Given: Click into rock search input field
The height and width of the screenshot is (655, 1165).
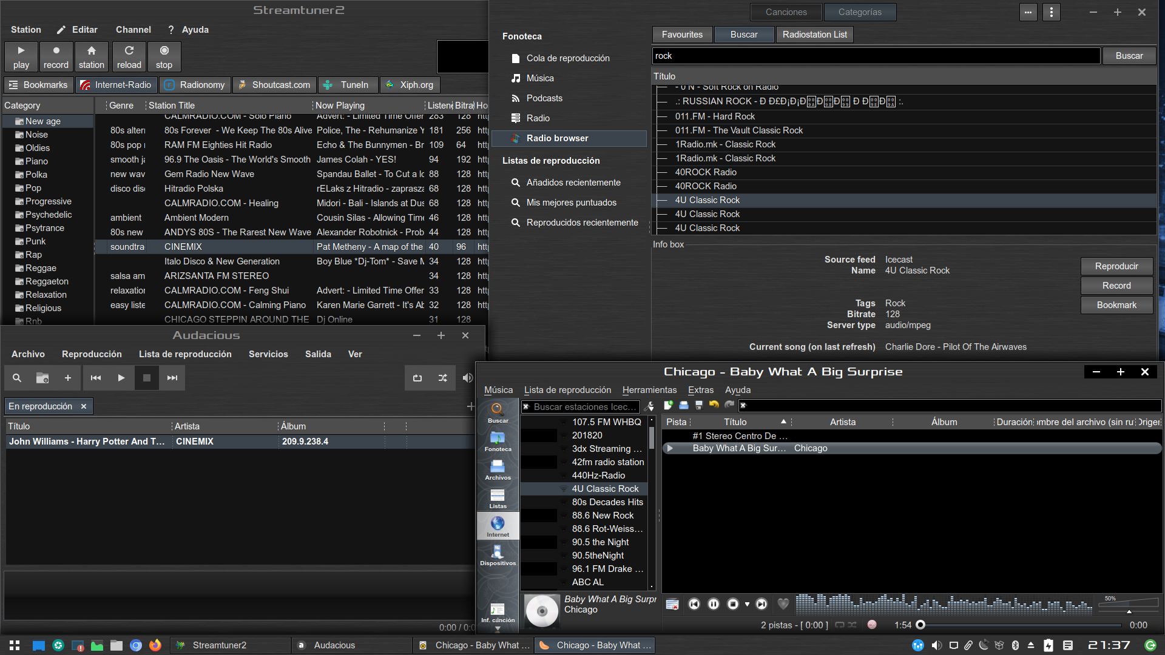Looking at the screenshot, I should (876, 56).
